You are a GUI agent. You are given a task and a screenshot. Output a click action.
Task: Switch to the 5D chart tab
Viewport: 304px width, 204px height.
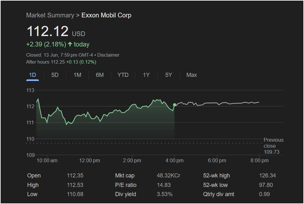(55, 75)
